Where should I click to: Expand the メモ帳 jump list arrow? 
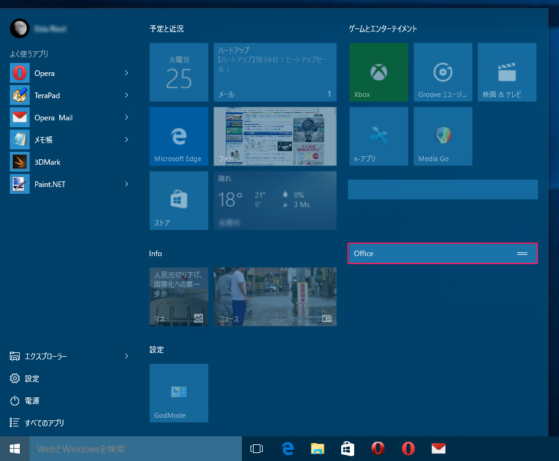click(126, 139)
